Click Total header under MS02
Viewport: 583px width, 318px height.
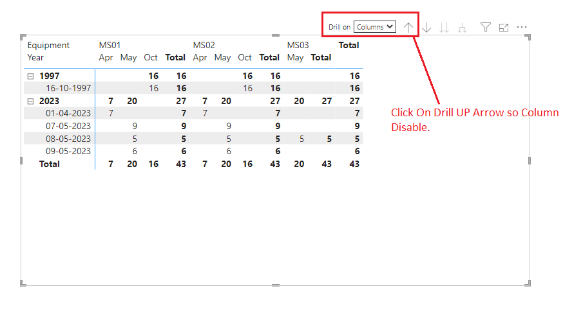pos(269,57)
